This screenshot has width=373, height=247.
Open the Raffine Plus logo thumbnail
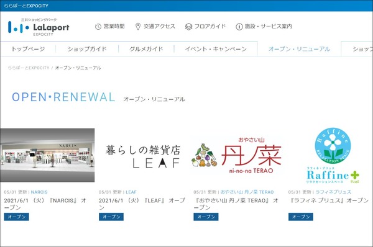click(333, 156)
